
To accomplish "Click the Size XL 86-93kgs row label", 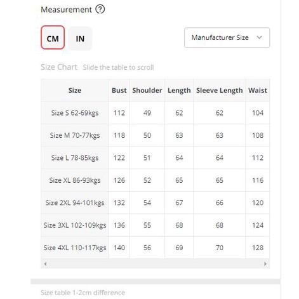I will (75, 180).
